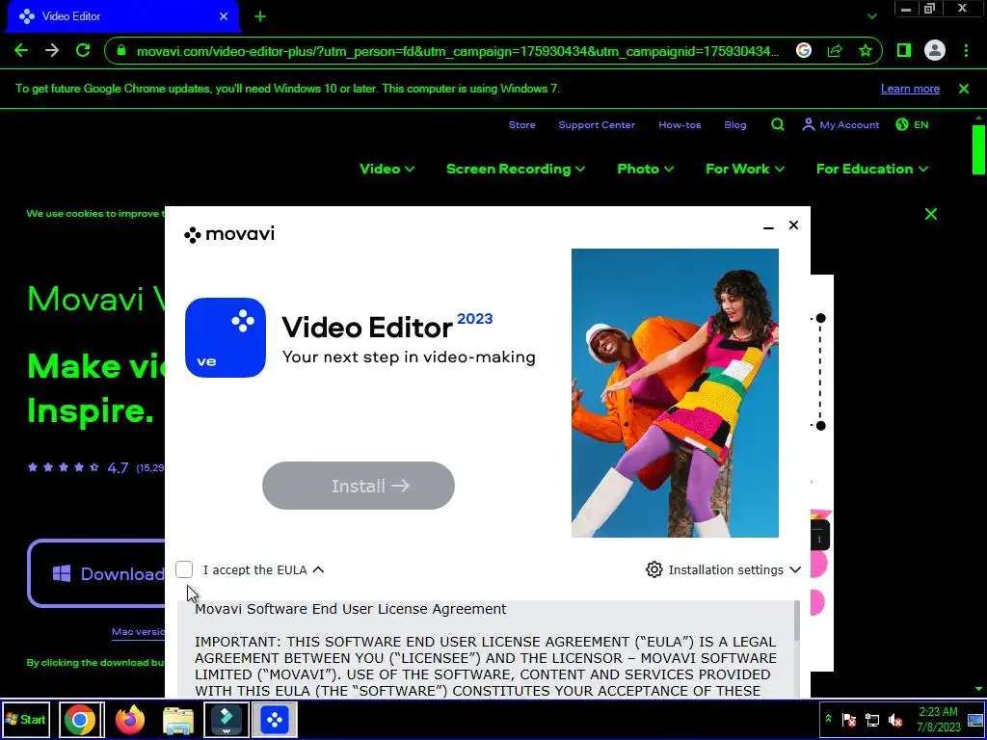
Task: Click the installer promo dancing couple image
Action: (675, 393)
